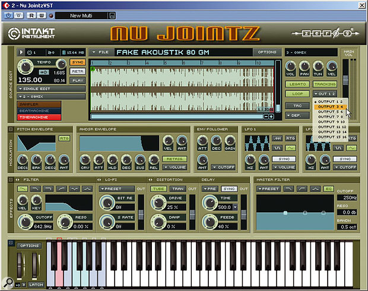Click the PLAY button below RETR
The image size is (368, 291).
[78, 80]
